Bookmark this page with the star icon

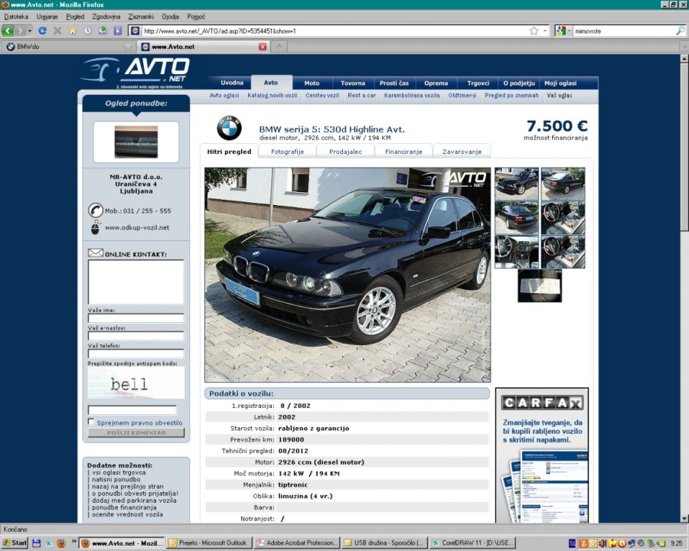(534, 31)
